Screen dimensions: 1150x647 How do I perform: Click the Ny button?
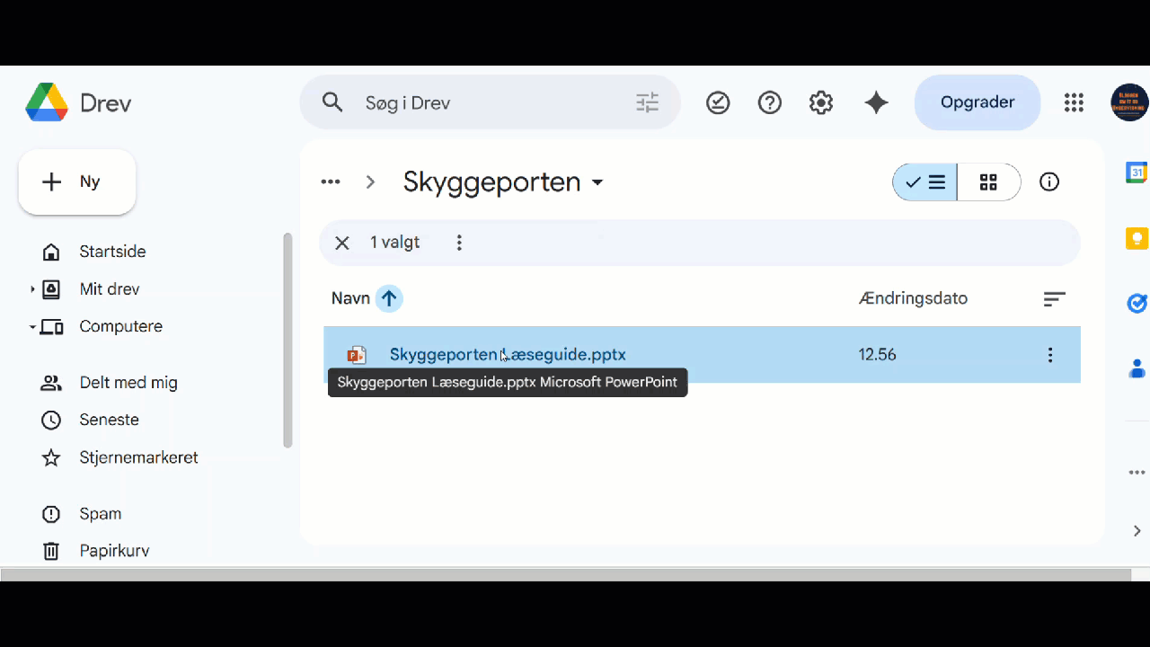[77, 182]
